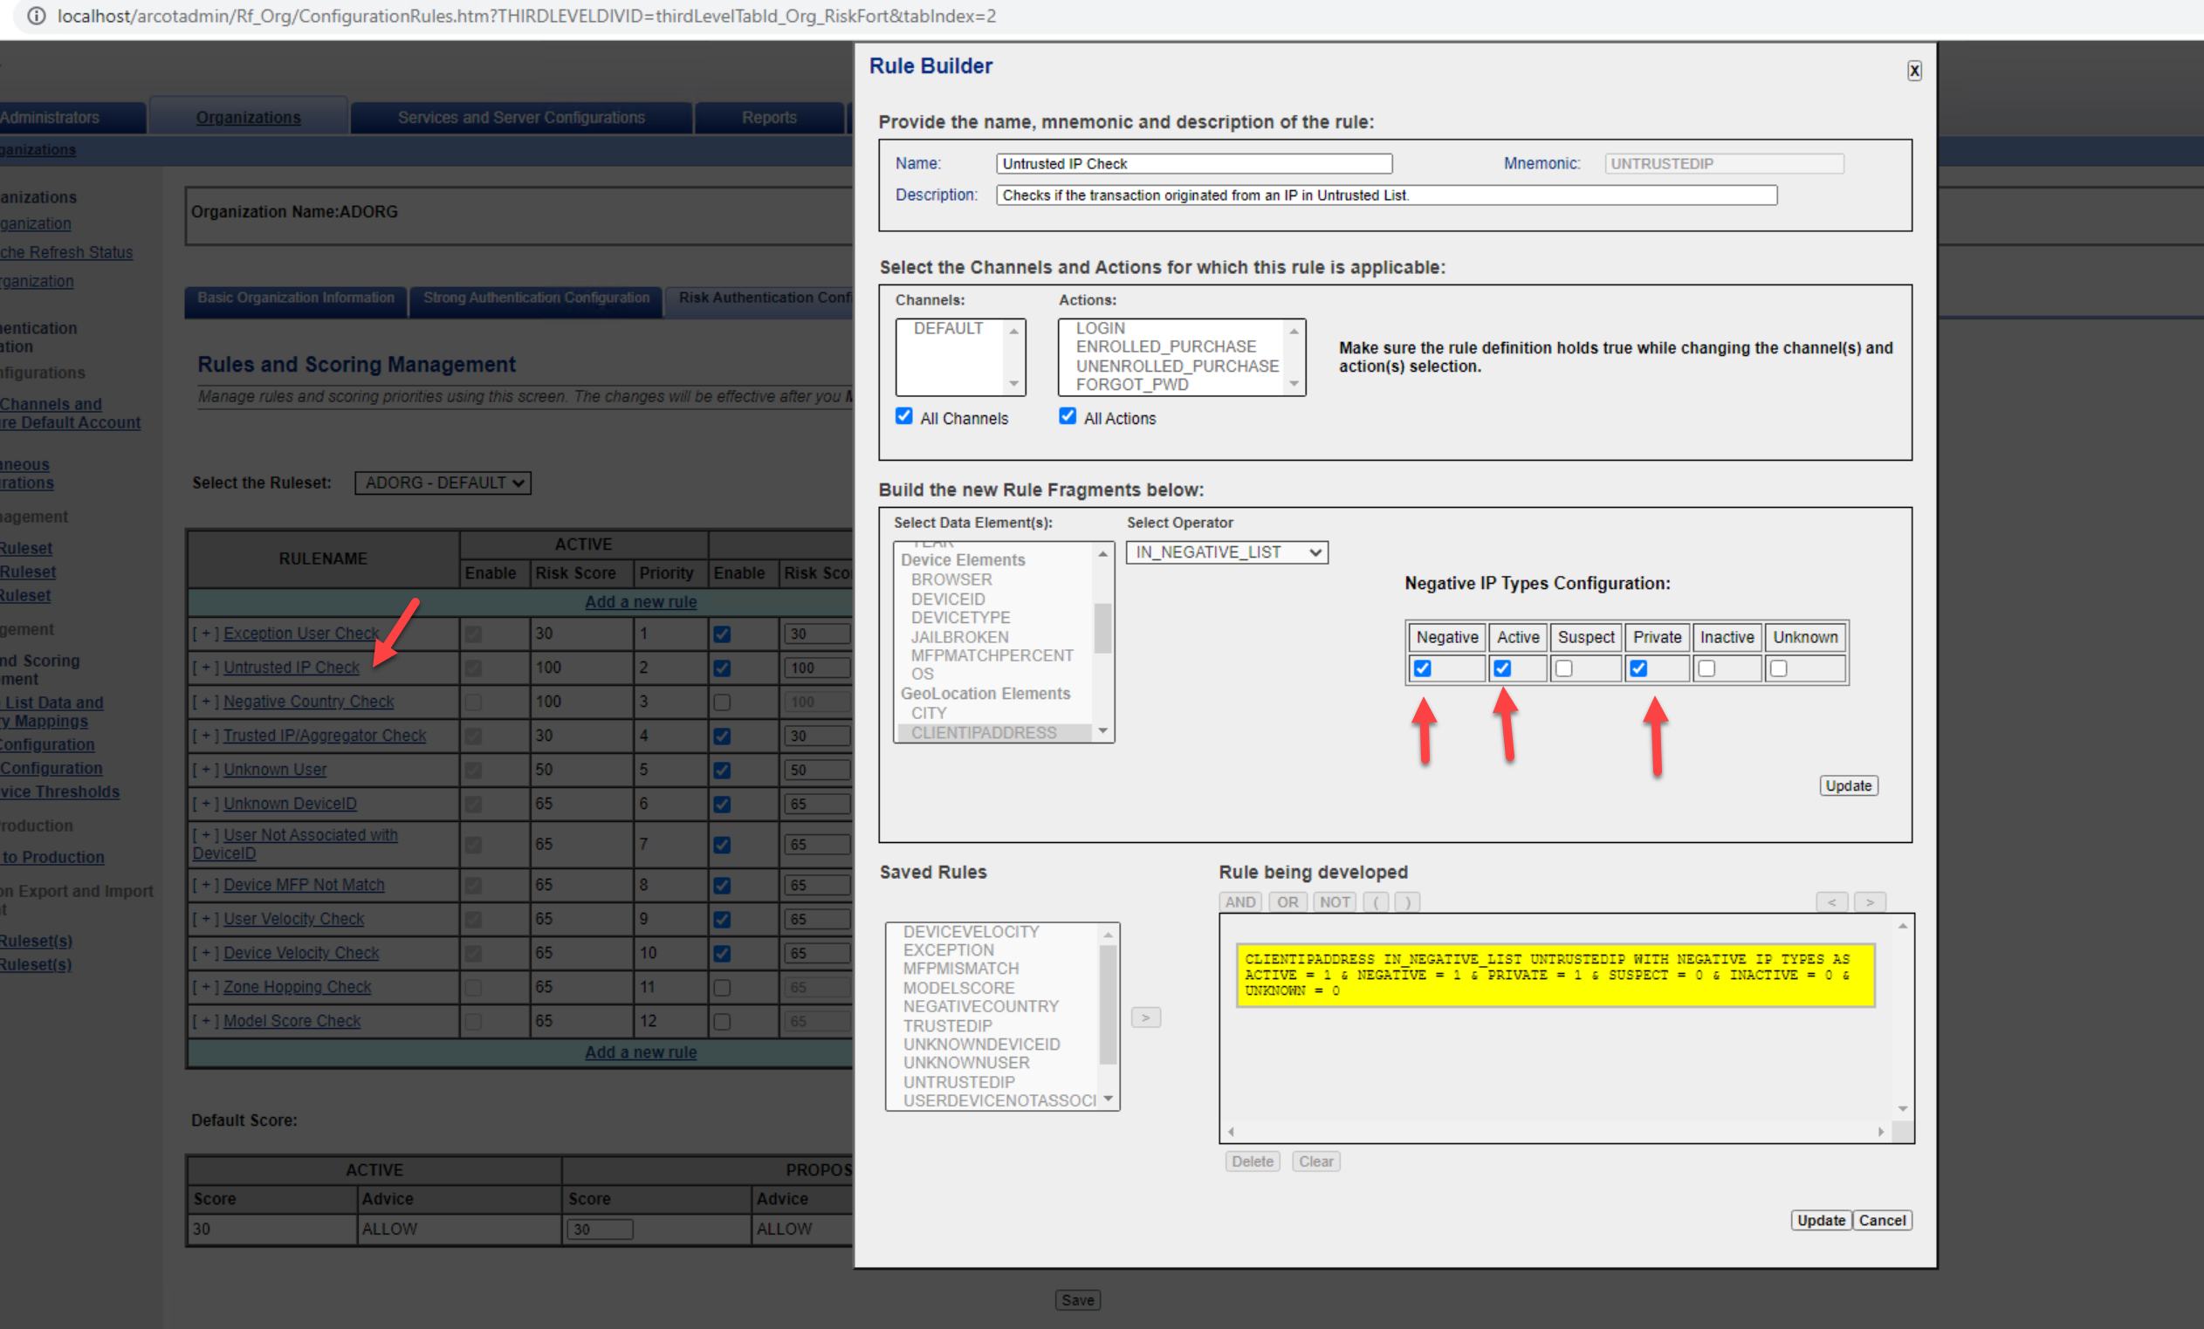The width and height of the screenshot is (2204, 1329).
Task: Click Cancel in Rule Builder
Action: click(1881, 1220)
